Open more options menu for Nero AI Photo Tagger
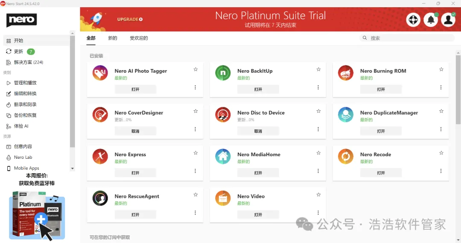Screen dimensions: 461x243 195,87
